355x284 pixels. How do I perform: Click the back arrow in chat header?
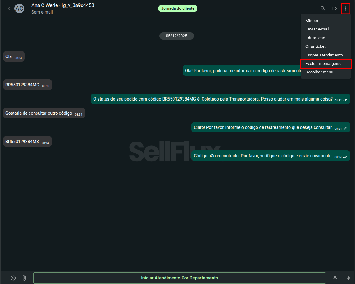pyautogui.click(x=9, y=8)
